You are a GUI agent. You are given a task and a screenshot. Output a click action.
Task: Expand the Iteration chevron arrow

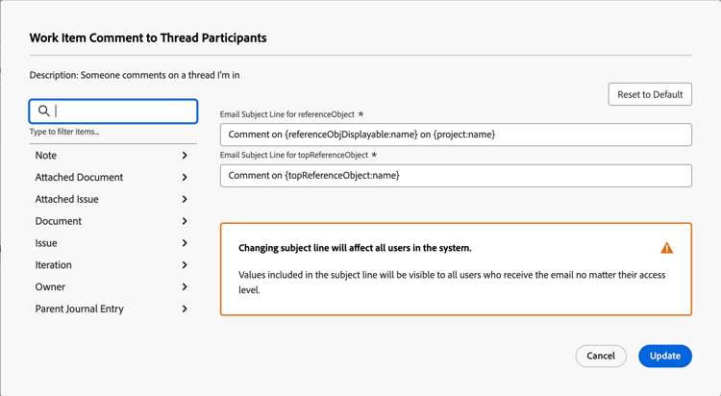click(x=185, y=265)
